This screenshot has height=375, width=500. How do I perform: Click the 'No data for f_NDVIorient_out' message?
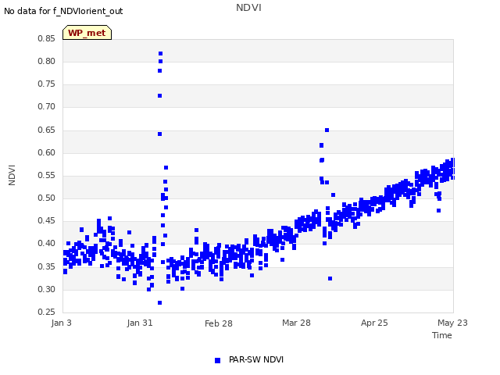63,11
